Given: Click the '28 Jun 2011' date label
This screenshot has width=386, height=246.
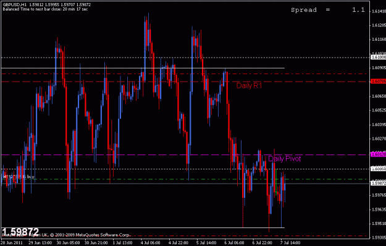Looking at the screenshot, I should coord(12,243).
